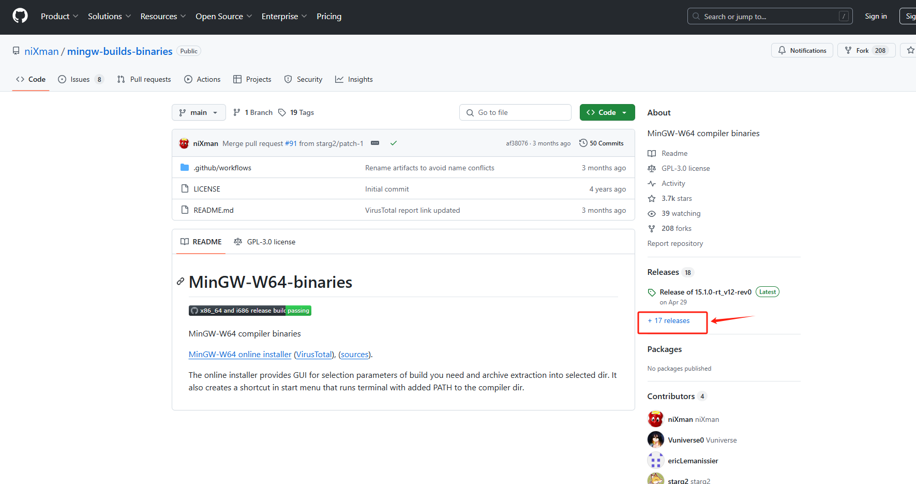Open the LICENSE file
Screen dimensions: 916x484
207,189
